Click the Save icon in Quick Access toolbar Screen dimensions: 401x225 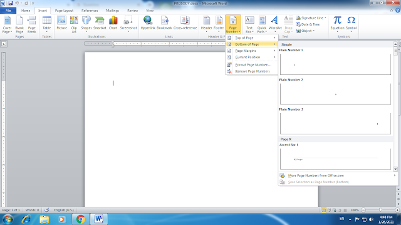pos(11,3)
